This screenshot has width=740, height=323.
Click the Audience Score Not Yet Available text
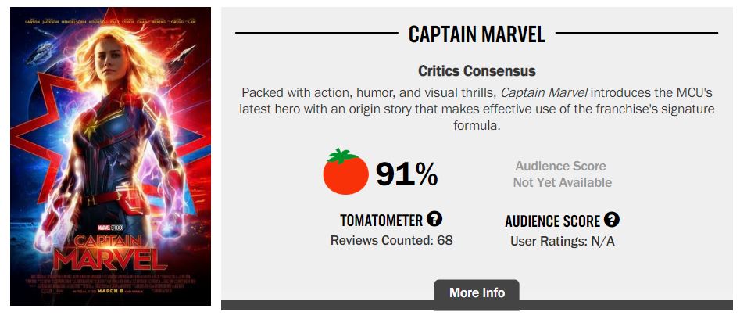pyautogui.click(x=562, y=174)
